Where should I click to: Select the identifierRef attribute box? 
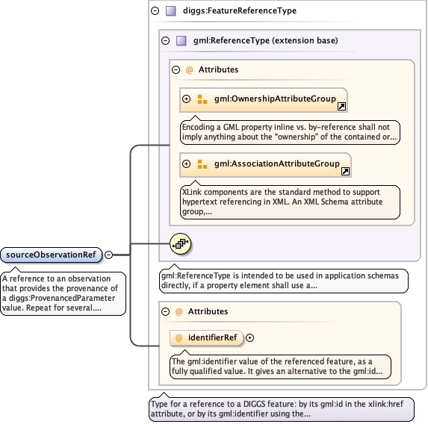(x=206, y=338)
